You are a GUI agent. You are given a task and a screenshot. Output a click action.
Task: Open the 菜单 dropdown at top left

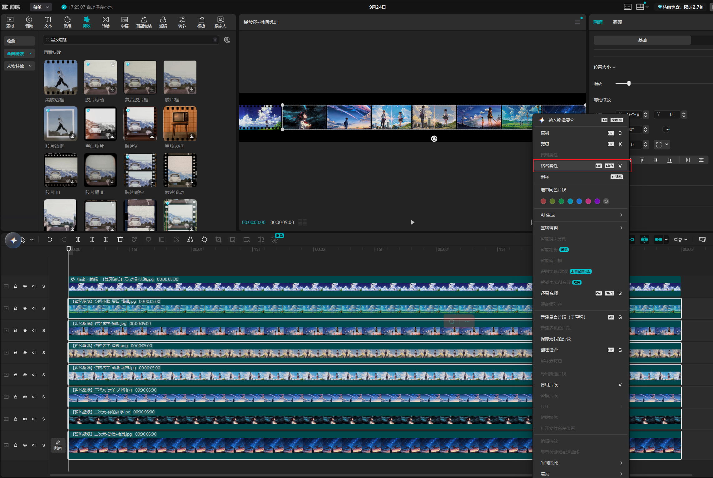(41, 7)
